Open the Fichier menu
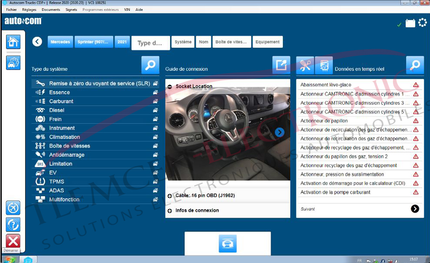Image resolution: width=430 pixels, height=263 pixels. click(11, 10)
